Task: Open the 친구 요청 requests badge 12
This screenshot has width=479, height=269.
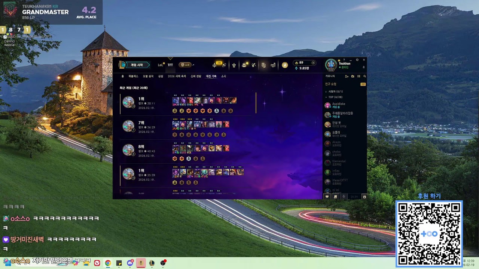Action: tap(363, 84)
